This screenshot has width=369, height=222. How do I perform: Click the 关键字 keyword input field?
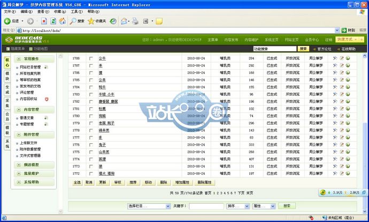[x=206, y=206]
